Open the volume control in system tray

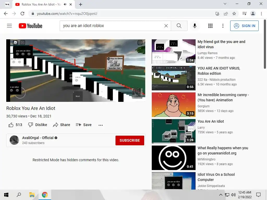pos(233,195)
